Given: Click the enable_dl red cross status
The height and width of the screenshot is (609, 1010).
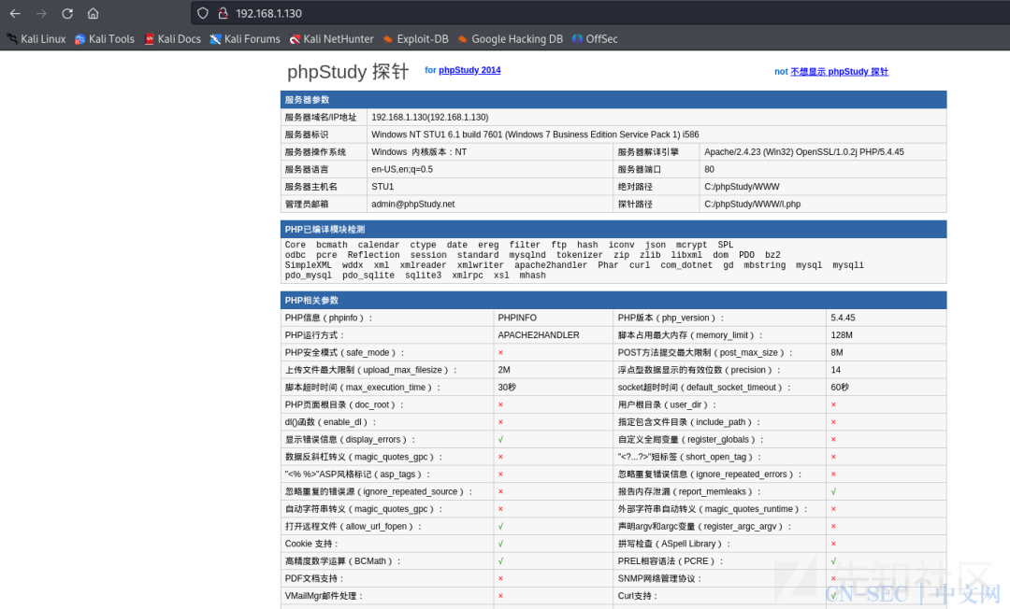Looking at the screenshot, I should (500, 422).
